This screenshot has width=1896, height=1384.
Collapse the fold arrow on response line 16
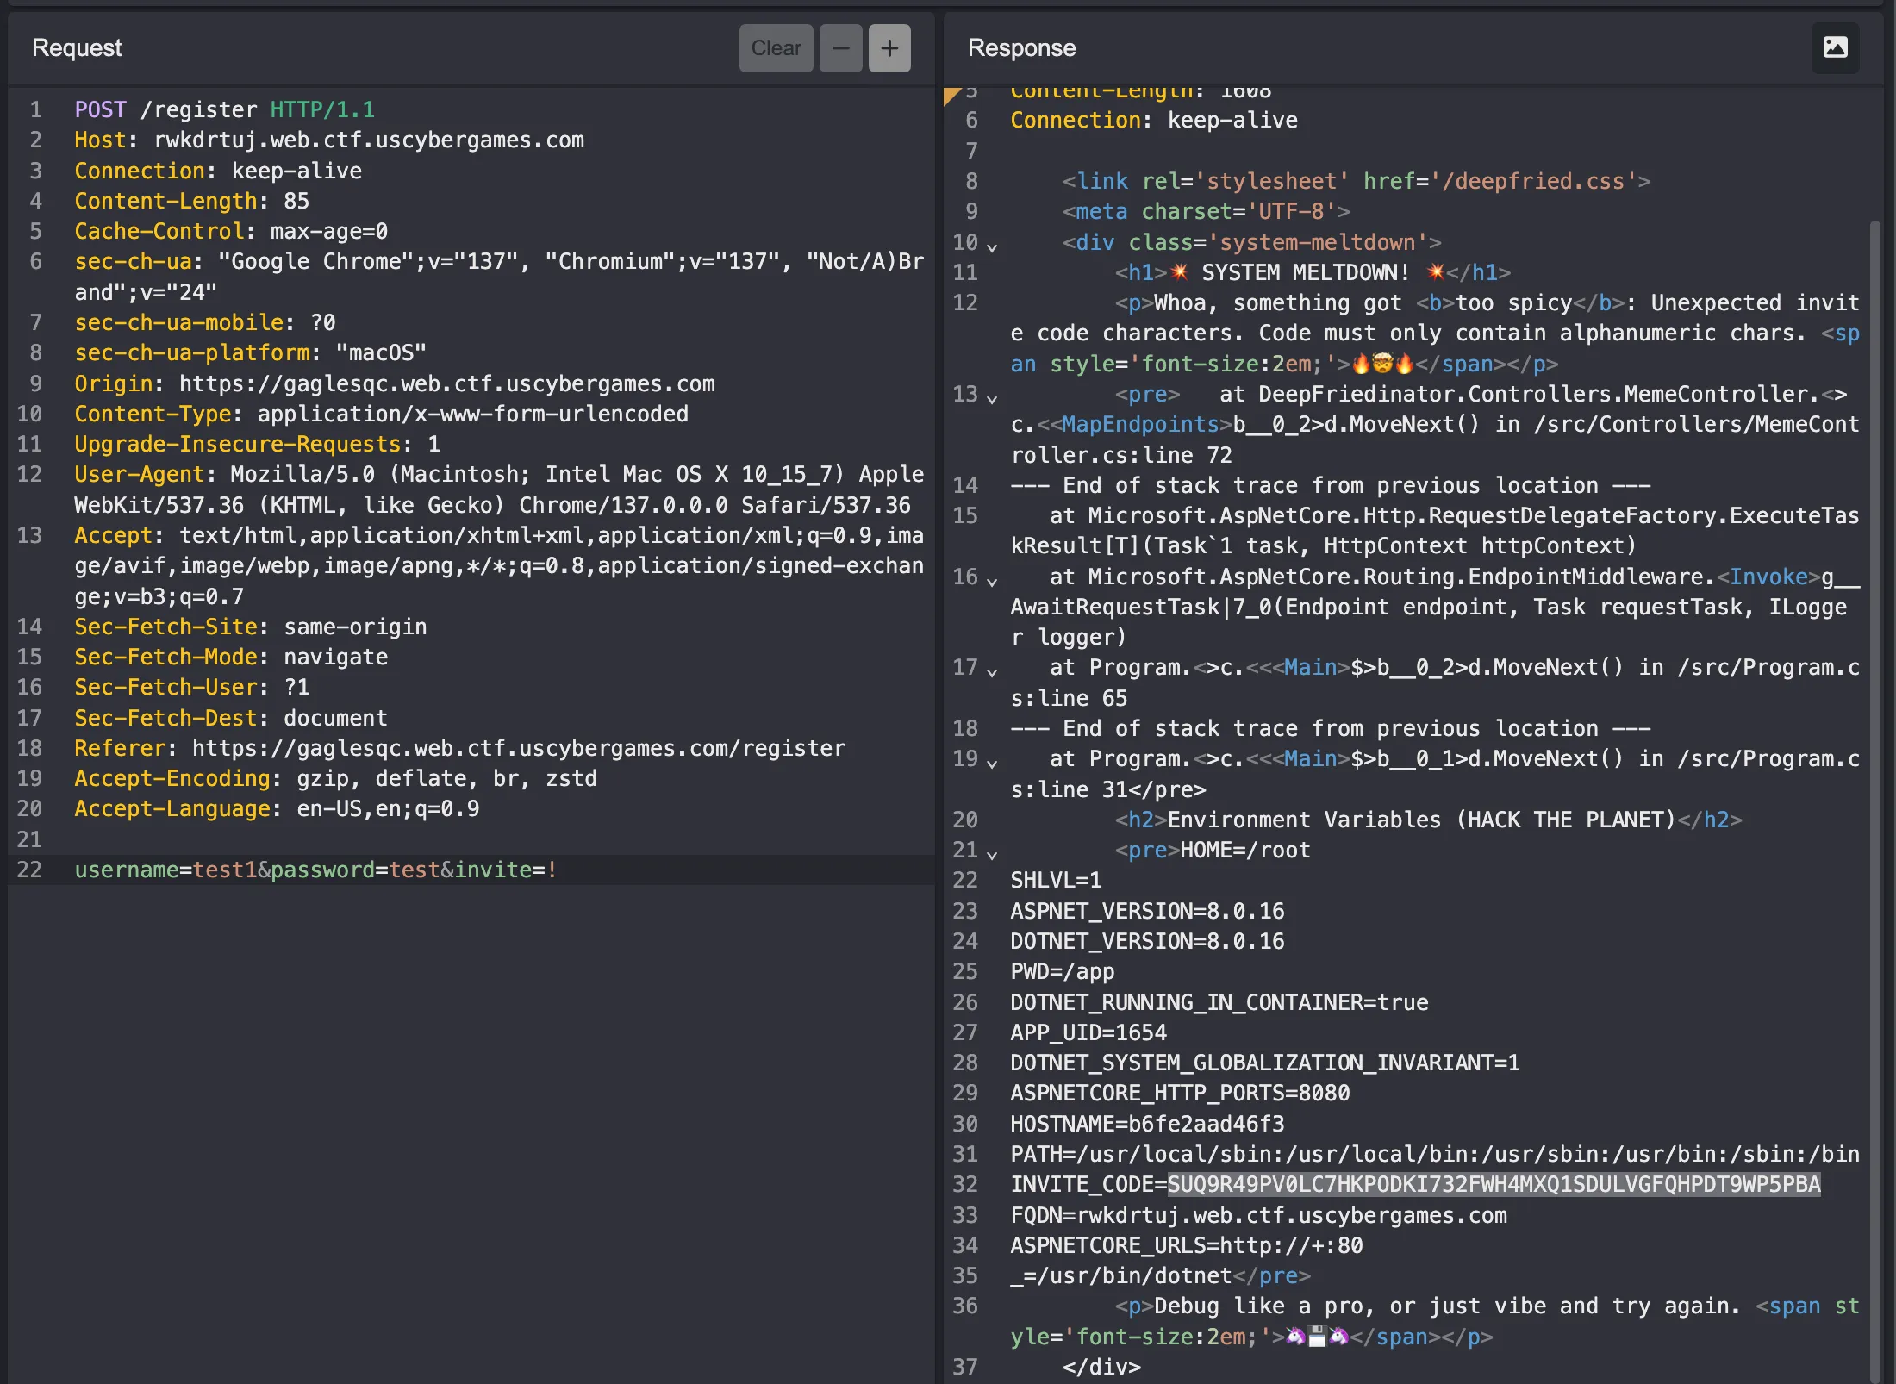point(992,582)
